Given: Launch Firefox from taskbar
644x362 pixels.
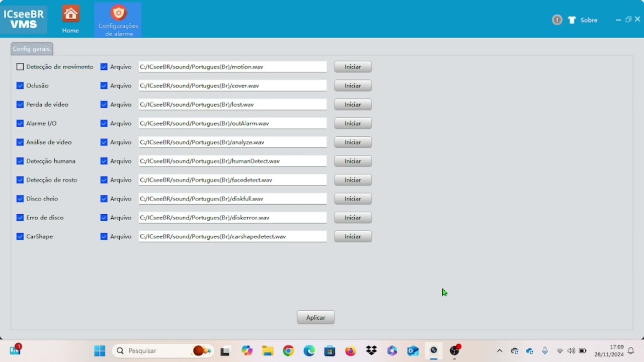Looking at the screenshot, I should click(x=351, y=351).
